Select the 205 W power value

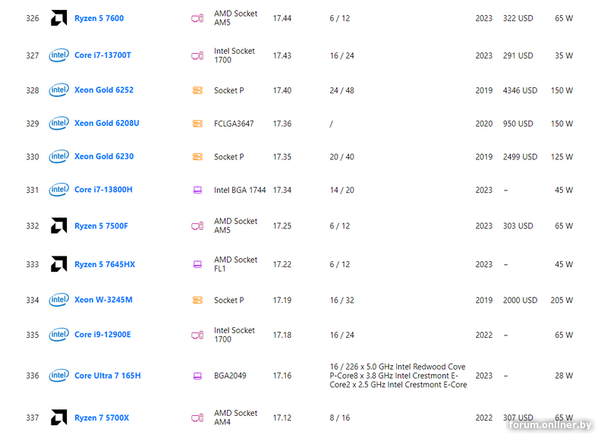[561, 300]
